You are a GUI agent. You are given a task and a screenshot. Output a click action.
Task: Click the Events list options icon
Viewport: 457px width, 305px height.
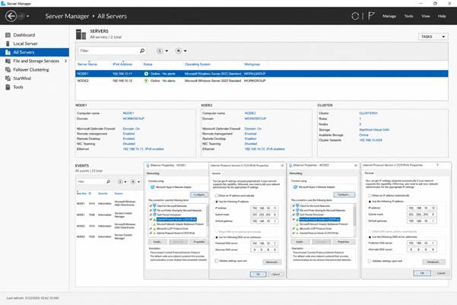click(x=120, y=182)
